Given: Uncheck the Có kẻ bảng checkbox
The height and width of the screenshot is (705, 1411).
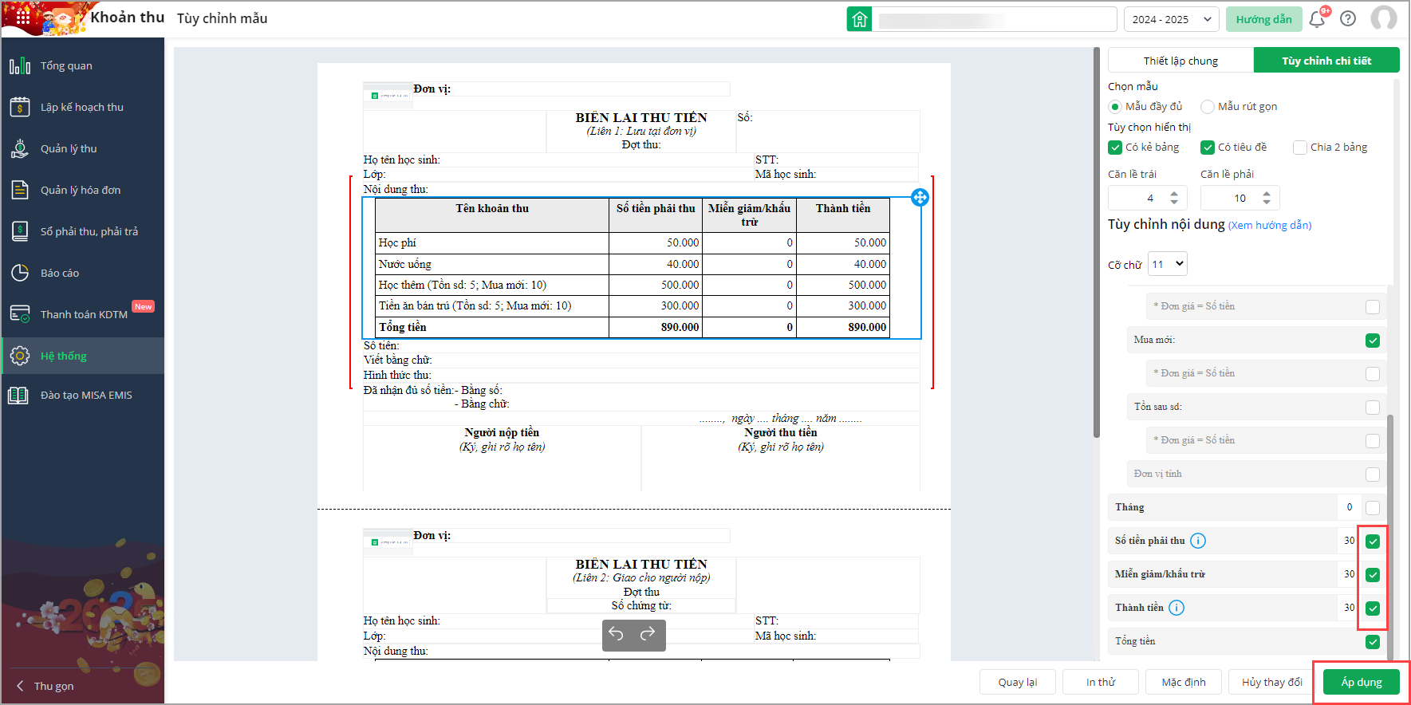Looking at the screenshot, I should point(1115,148).
